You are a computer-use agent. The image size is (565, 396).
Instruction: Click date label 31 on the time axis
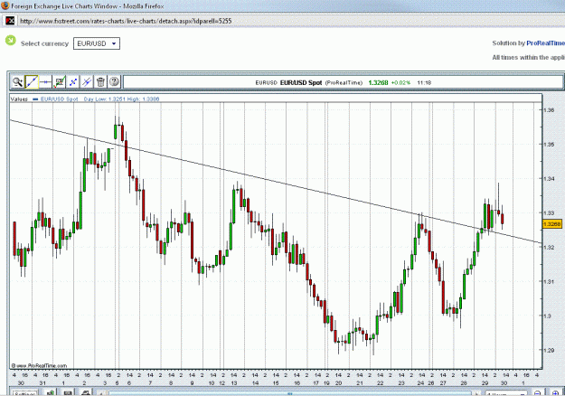coord(42,383)
